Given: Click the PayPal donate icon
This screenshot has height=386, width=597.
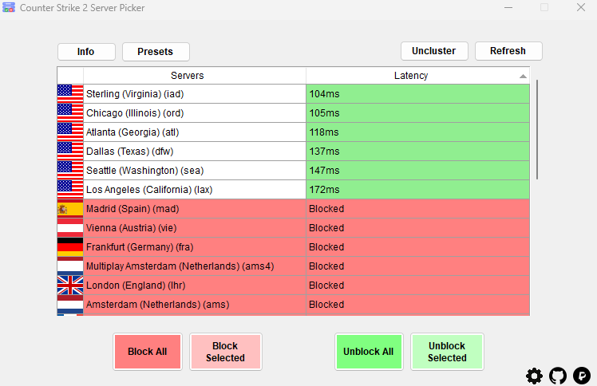Looking at the screenshot, I should pos(582,376).
